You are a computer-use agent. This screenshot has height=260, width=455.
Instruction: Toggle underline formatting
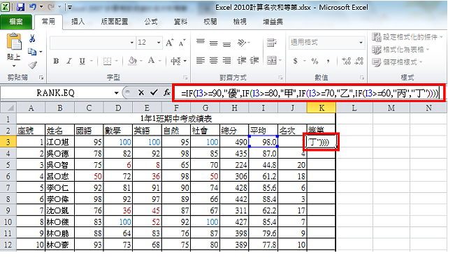click(82, 61)
